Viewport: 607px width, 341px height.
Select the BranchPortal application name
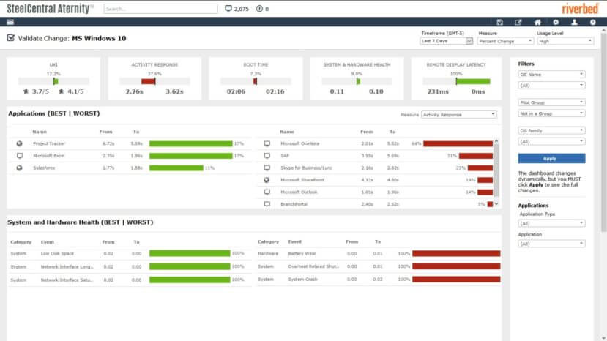(294, 204)
